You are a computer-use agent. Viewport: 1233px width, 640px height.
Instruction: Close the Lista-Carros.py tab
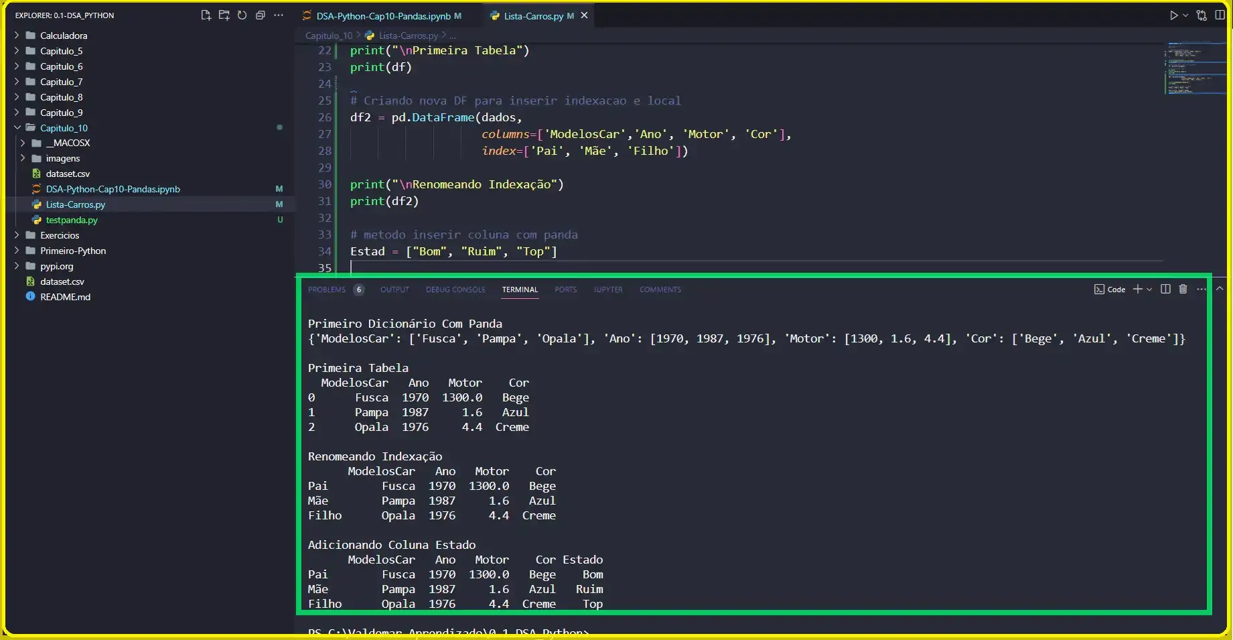[584, 15]
